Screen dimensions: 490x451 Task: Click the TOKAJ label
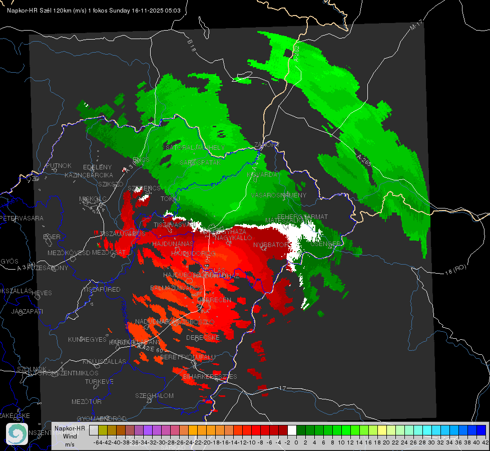(170, 199)
